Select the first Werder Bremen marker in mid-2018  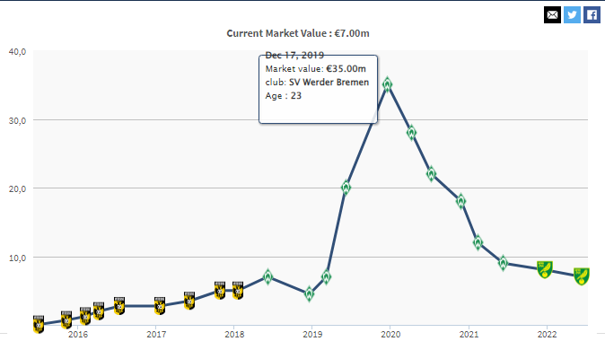coord(267,276)
